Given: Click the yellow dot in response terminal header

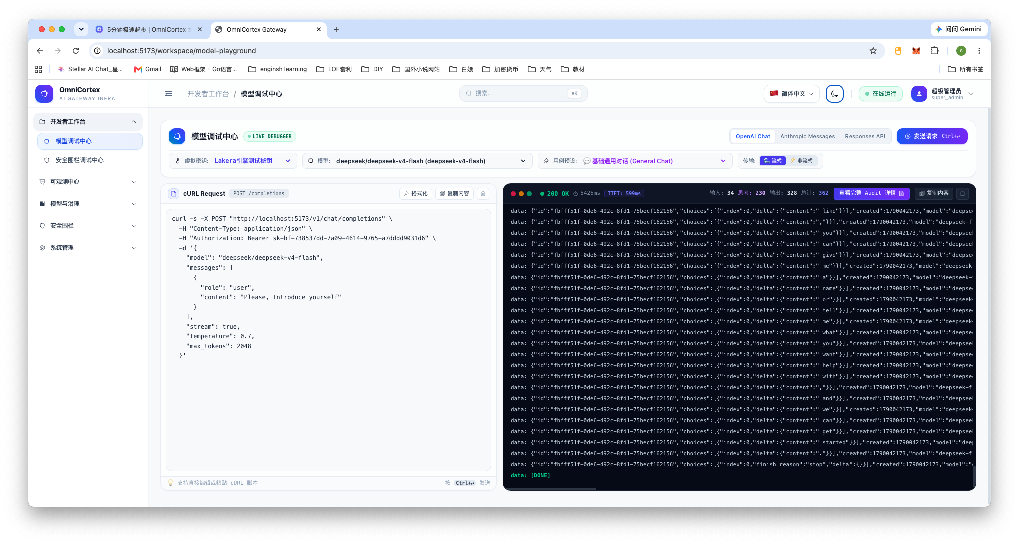Looking at the screenshot, I should (521, 194).
